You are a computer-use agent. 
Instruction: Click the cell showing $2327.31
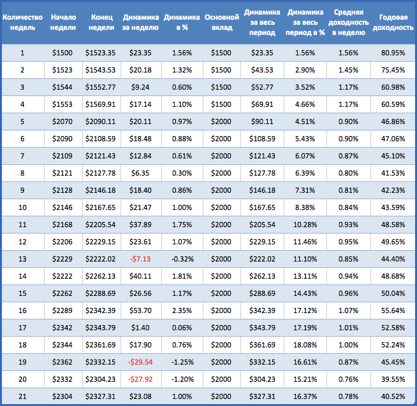tap(101, 396)
